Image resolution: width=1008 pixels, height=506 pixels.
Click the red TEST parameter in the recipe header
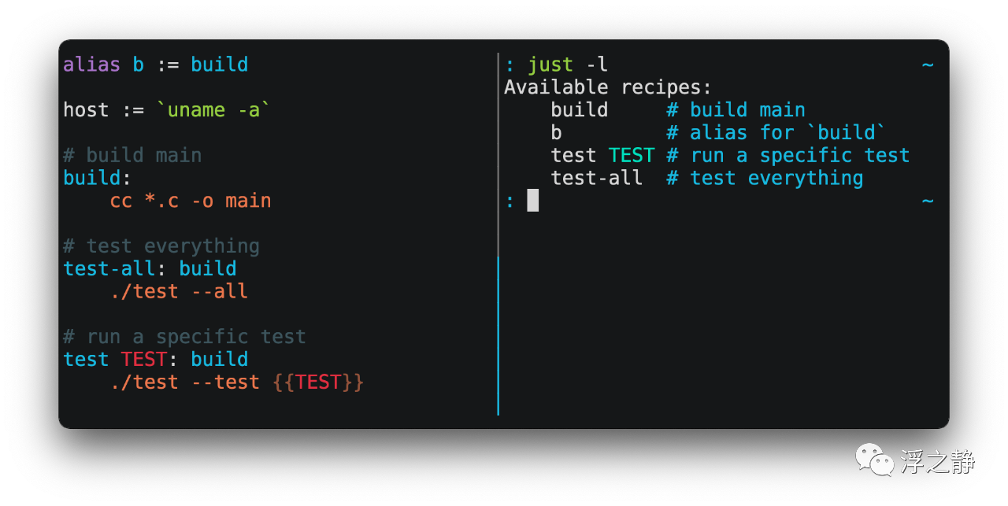click(x=144, y=360)
